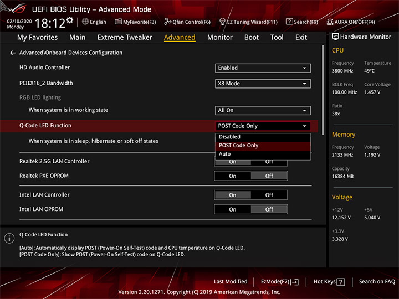The height and width of the screenshot is (299, 399).
Task: Click the info circle icon in help area
Action: pos(9,239)
